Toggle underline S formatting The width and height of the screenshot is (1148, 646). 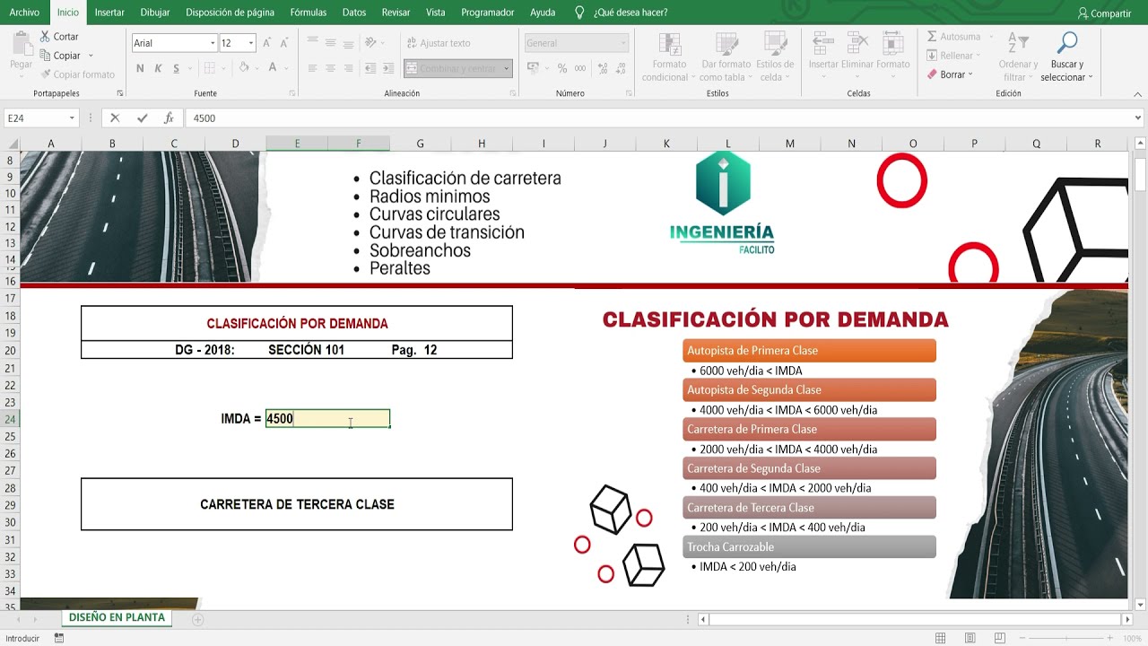coord(177,68)
